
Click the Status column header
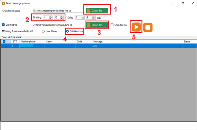coord(189,41)
